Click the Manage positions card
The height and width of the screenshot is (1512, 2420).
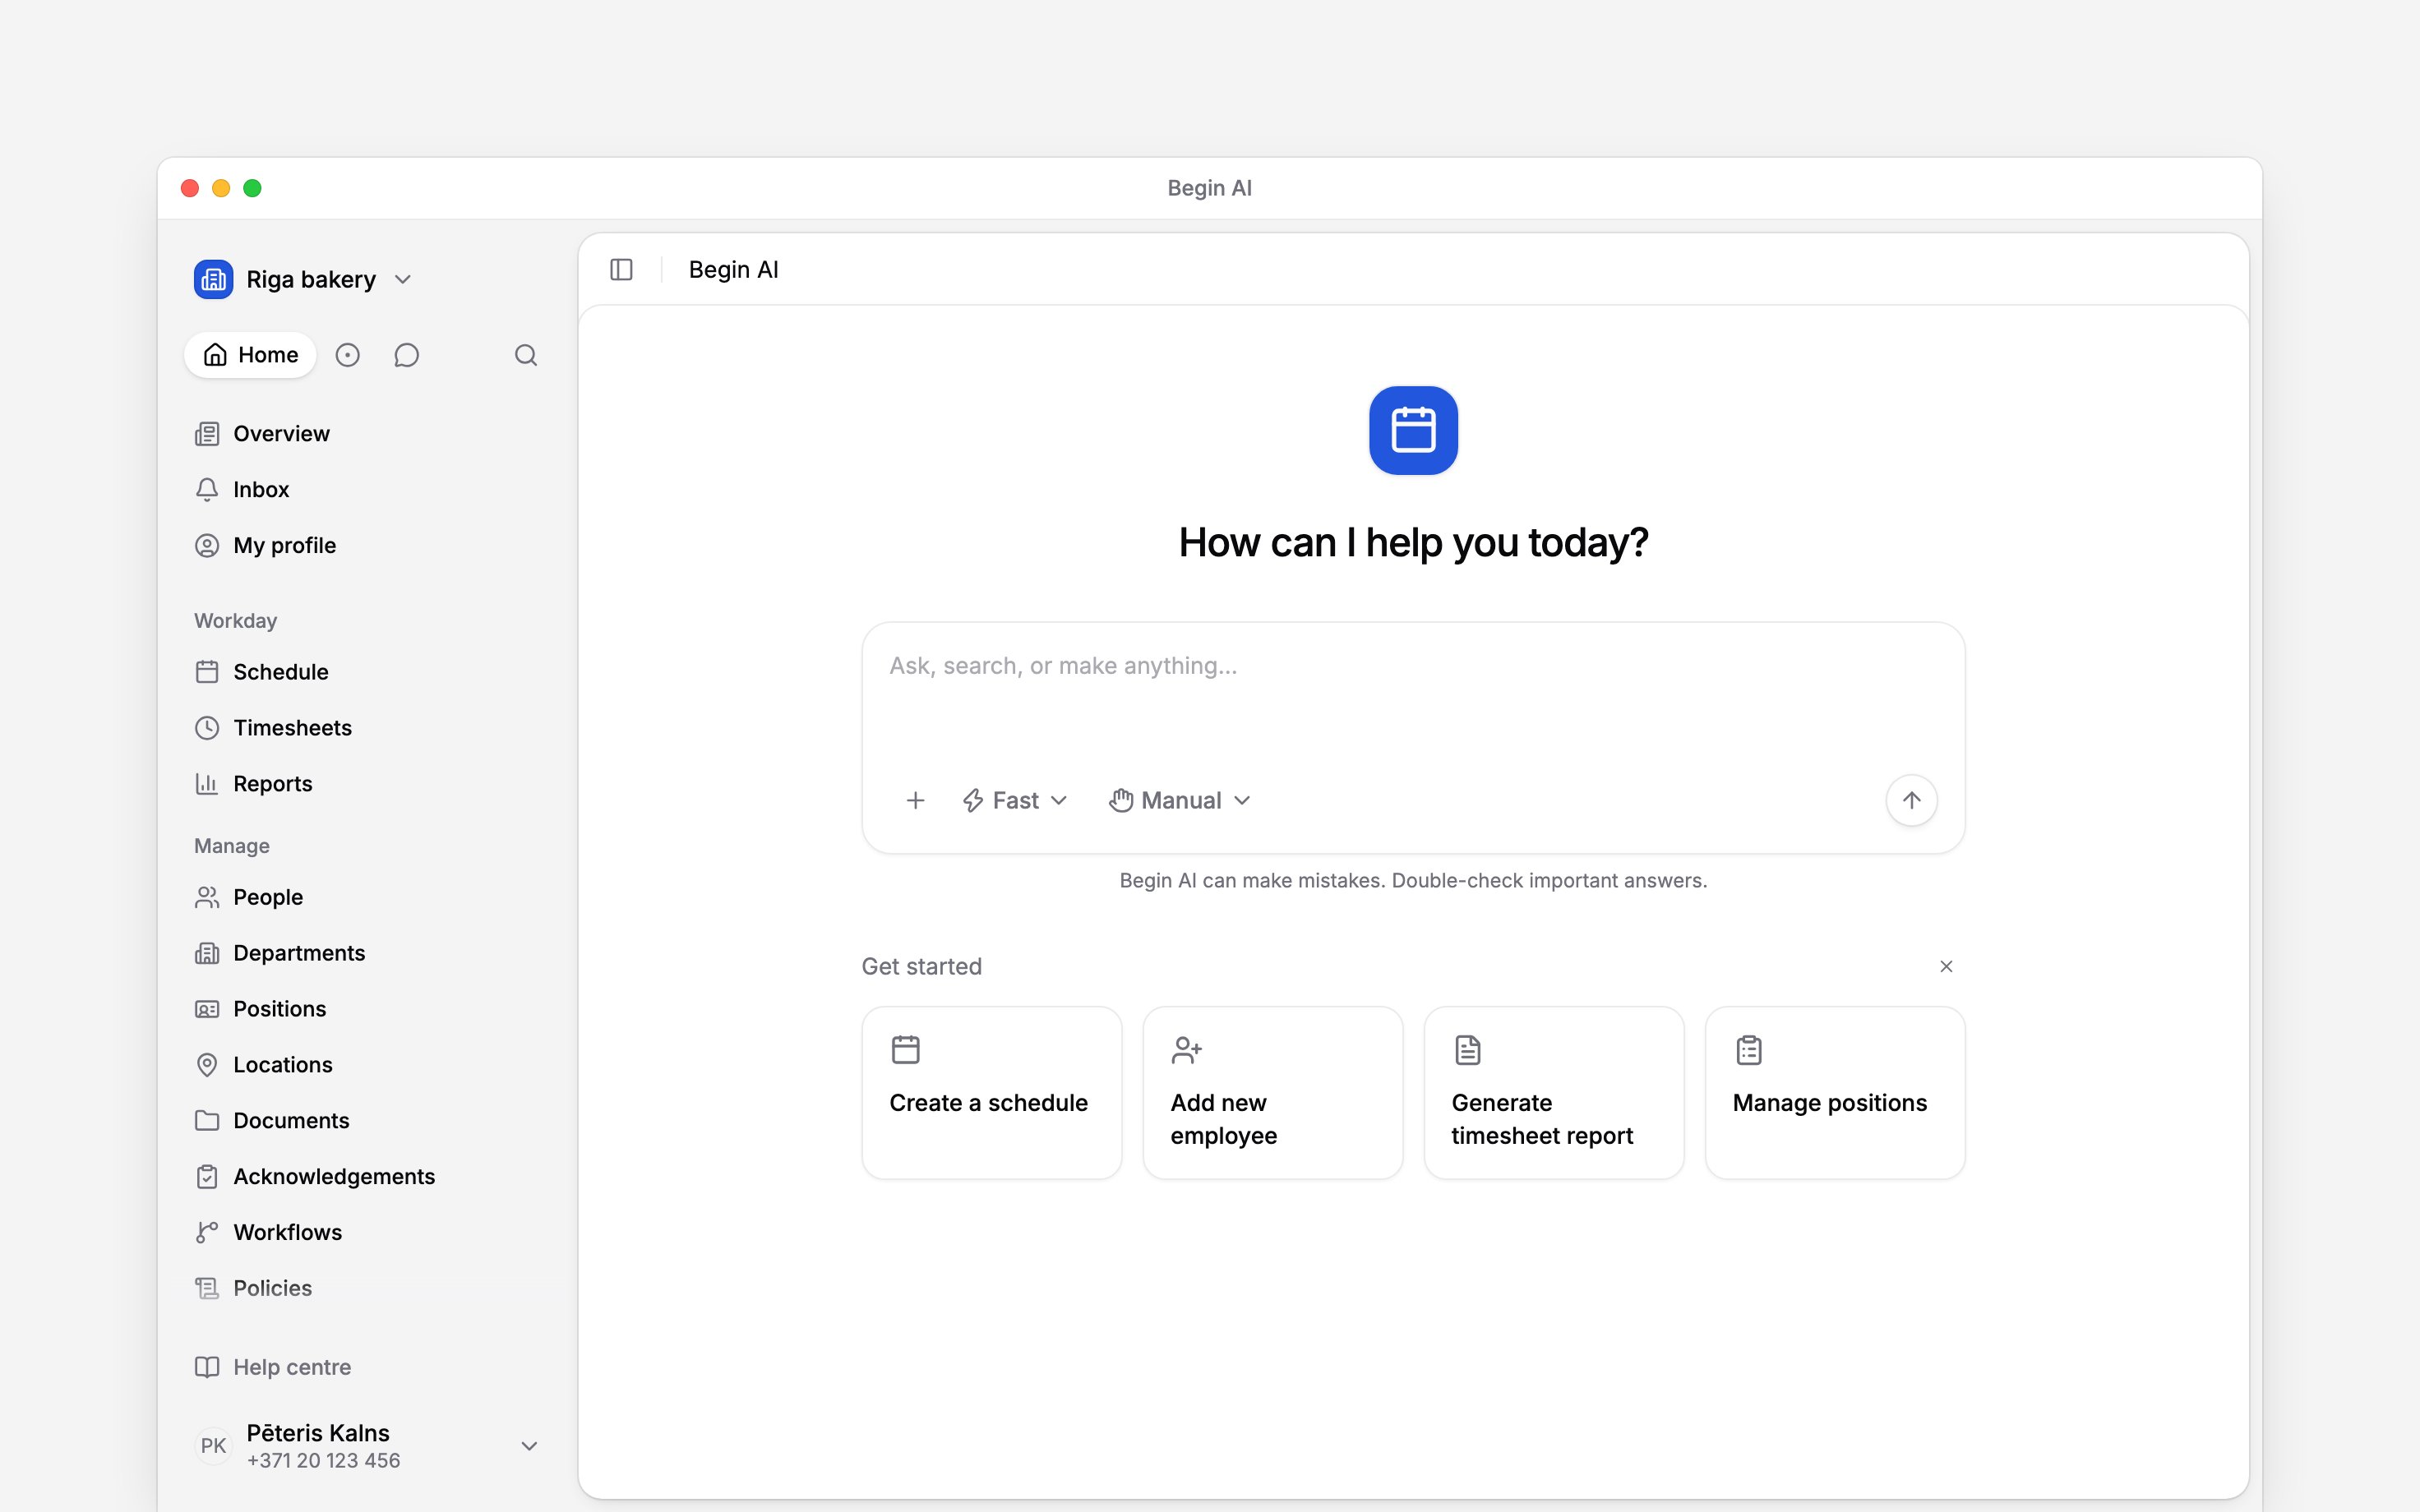click(x=1834, y=1093)
